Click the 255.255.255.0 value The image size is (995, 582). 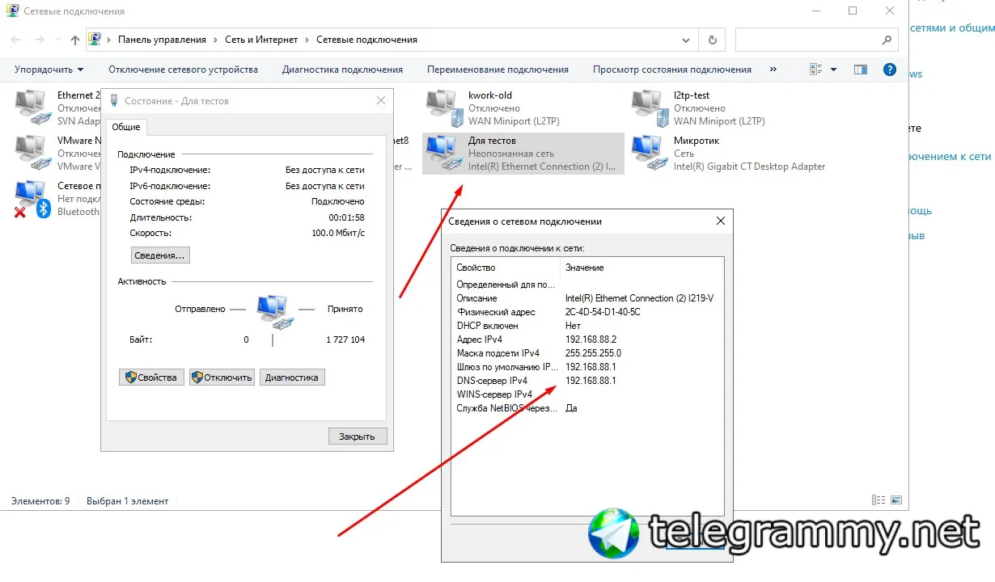[x=593, y=353]
